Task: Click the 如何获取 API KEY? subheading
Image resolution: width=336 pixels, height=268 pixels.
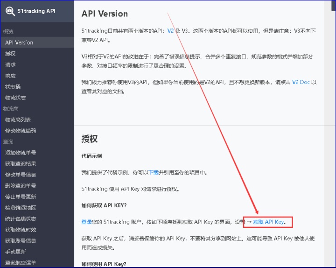Action: [x=104, y=205]
